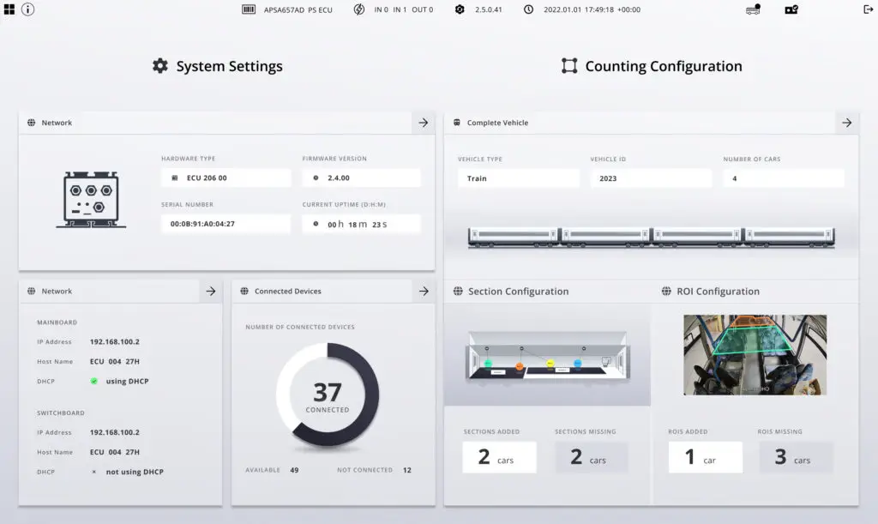Click the clock icon beside date
This screenshot has width=878, height=524.
coord(528,9)
